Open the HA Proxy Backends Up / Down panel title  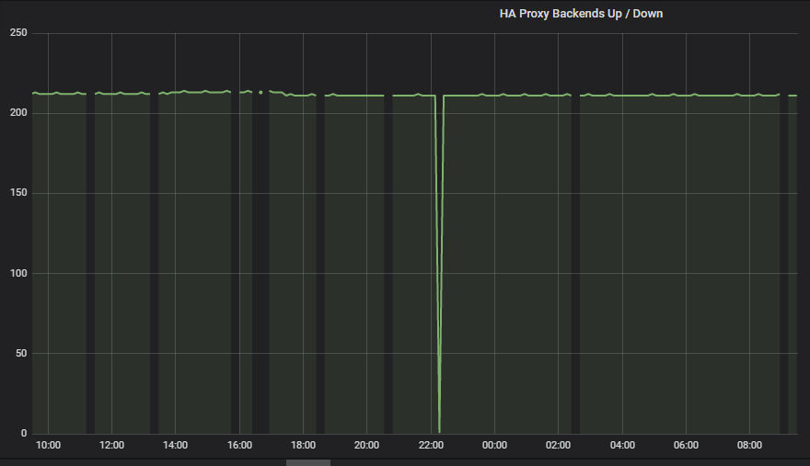coord(581,14)
